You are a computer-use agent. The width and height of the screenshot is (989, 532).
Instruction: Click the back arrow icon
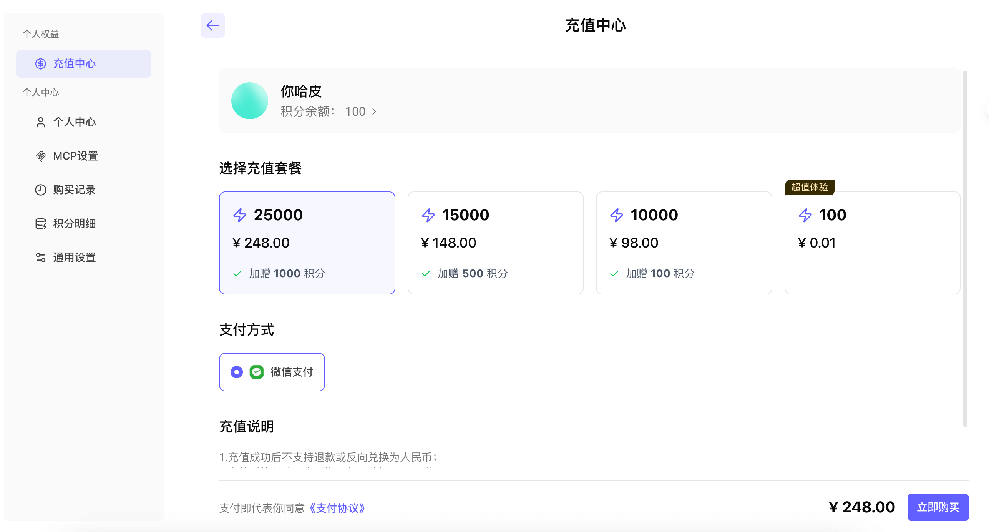212,25
